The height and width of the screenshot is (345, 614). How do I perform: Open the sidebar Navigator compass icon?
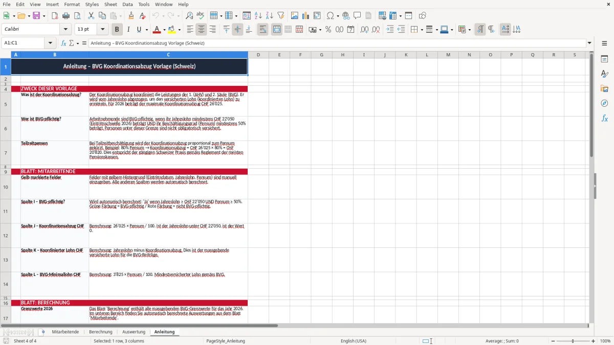tap(604, 104)
